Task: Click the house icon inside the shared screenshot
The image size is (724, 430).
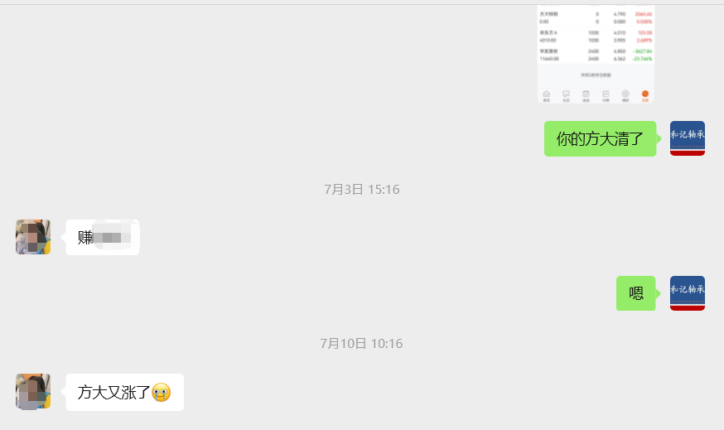Action: [x=546, y=94]
